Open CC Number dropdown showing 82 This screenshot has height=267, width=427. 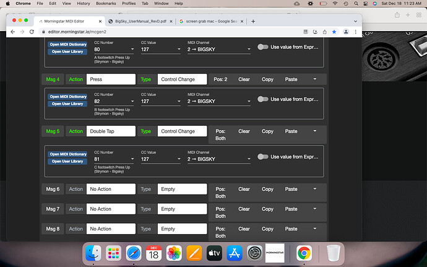click(114, 101)
